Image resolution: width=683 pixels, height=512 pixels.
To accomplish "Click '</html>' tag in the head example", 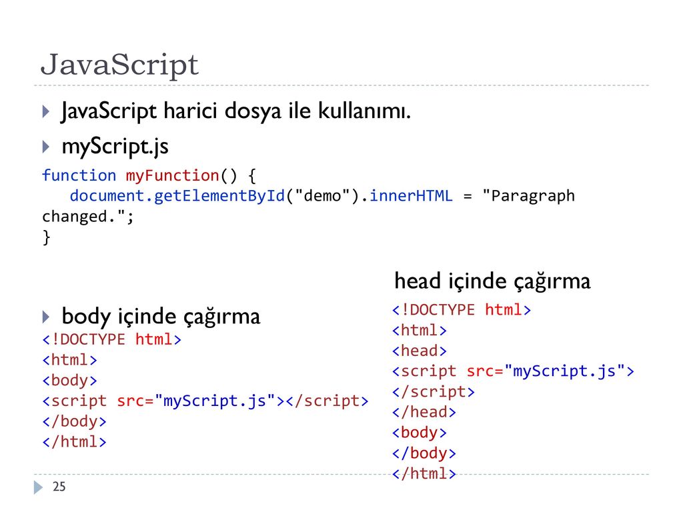I will (x=424, y=474).
